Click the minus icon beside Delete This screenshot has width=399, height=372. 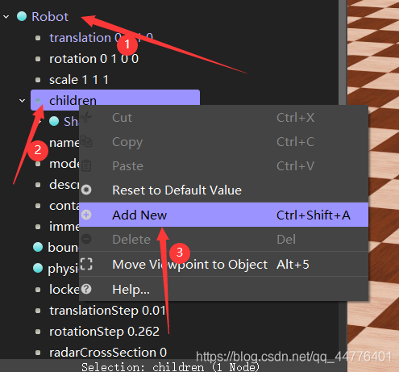coord(86,239)
